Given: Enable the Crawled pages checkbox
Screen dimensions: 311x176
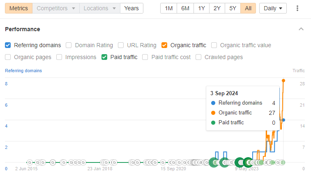Looking at the screenshot, I should [198, 57].
